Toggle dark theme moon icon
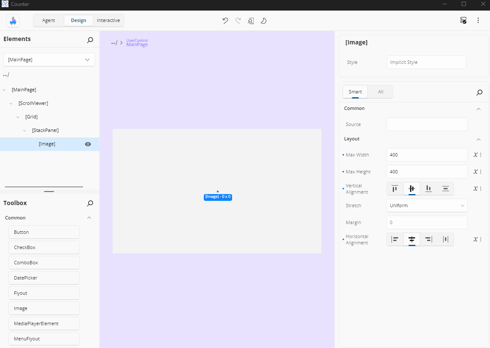Screen dimensions: 490x348 (x=263, y=21)
